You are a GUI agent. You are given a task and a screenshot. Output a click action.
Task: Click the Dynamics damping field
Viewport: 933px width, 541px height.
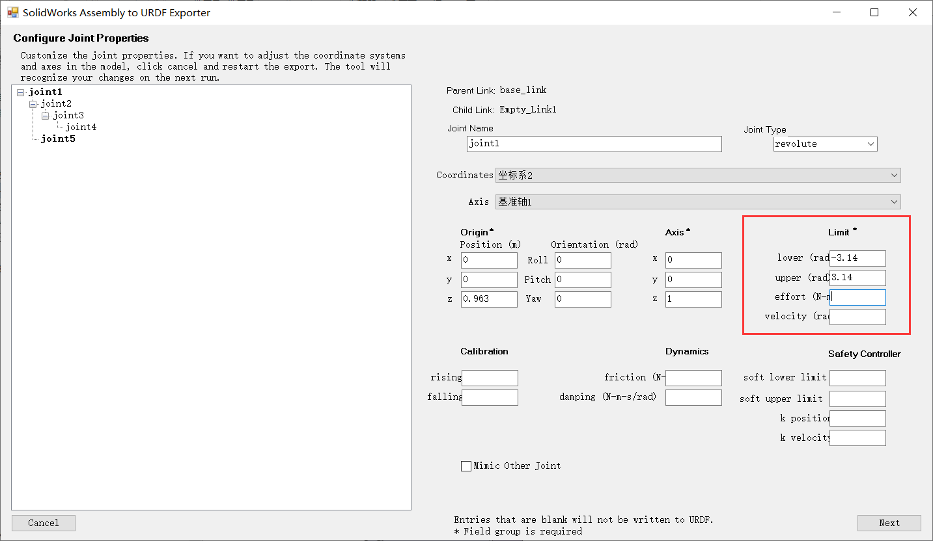693,397
